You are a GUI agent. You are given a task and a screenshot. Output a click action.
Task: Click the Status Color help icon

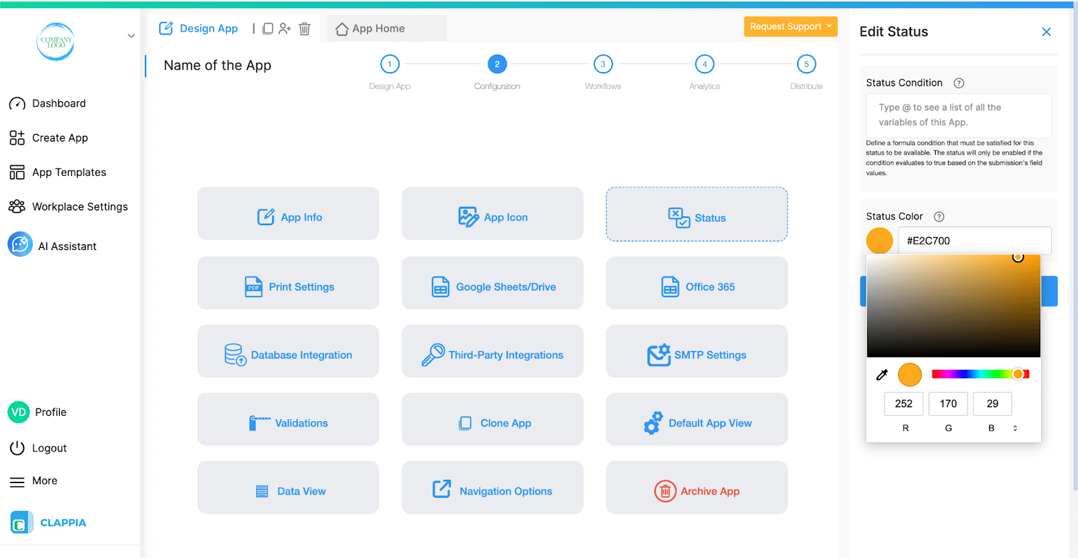pyautogui.click(x=939, y=216)
